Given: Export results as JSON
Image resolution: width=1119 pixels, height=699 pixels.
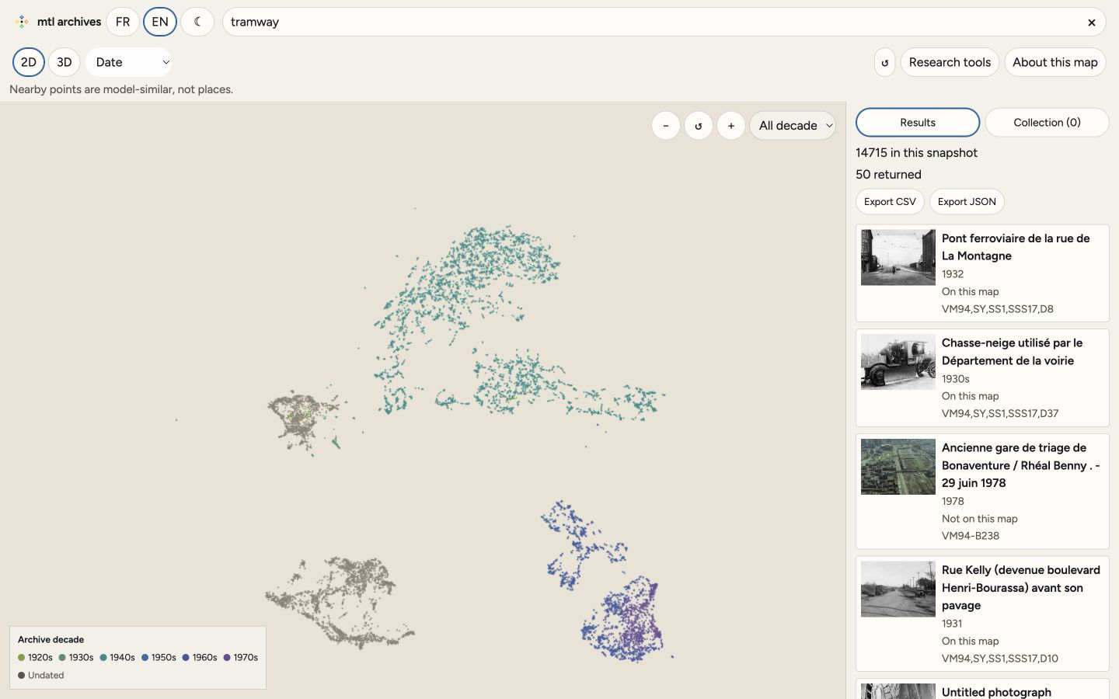Looking at the screenshot, I should point(967,202).
